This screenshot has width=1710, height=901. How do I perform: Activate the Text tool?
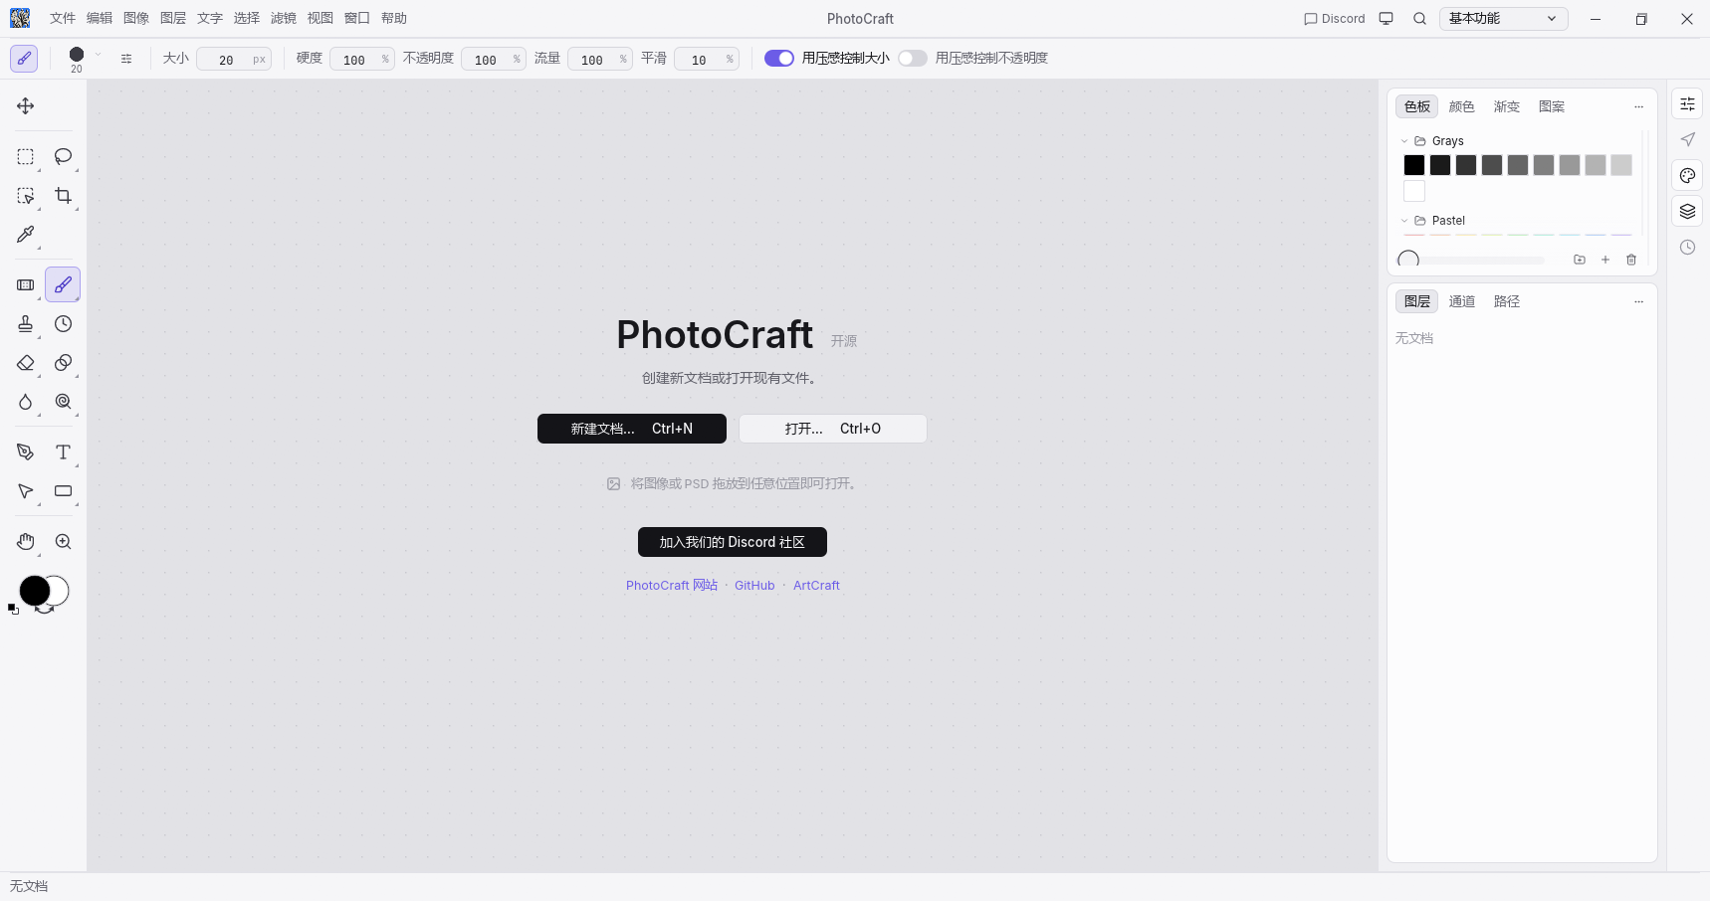tap(63, 452)
